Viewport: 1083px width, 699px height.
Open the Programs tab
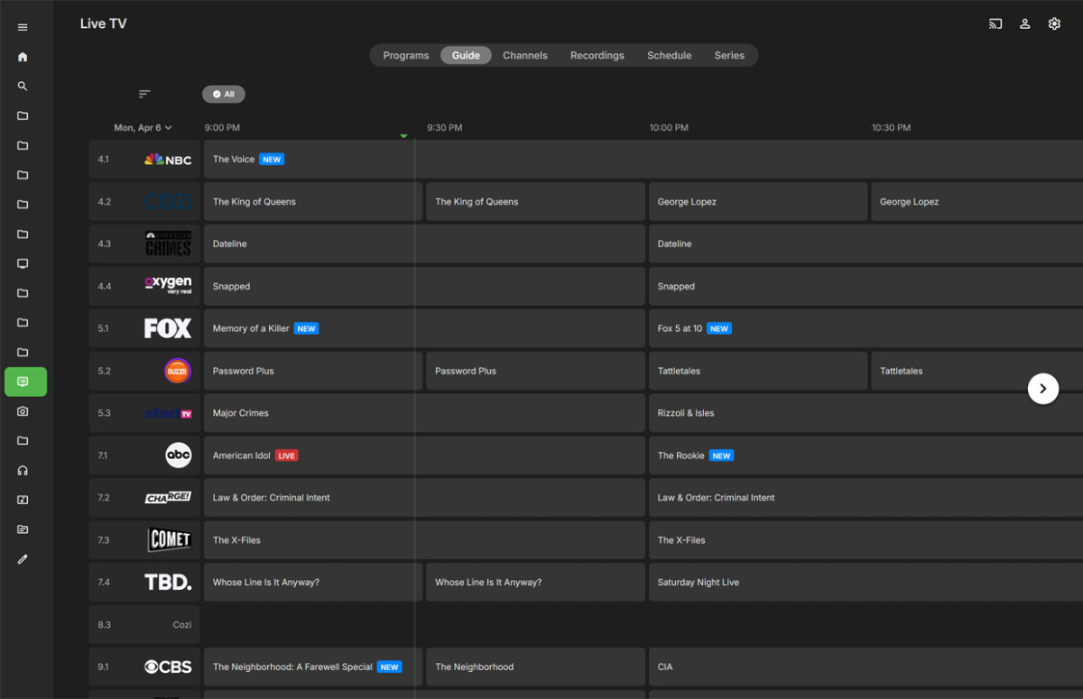[405, 55]
